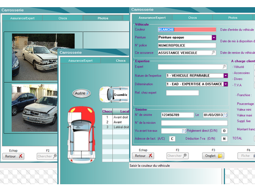
Task: Click the Ref. chez expert field
Action: pyautogui.click(x=182, y=93)
